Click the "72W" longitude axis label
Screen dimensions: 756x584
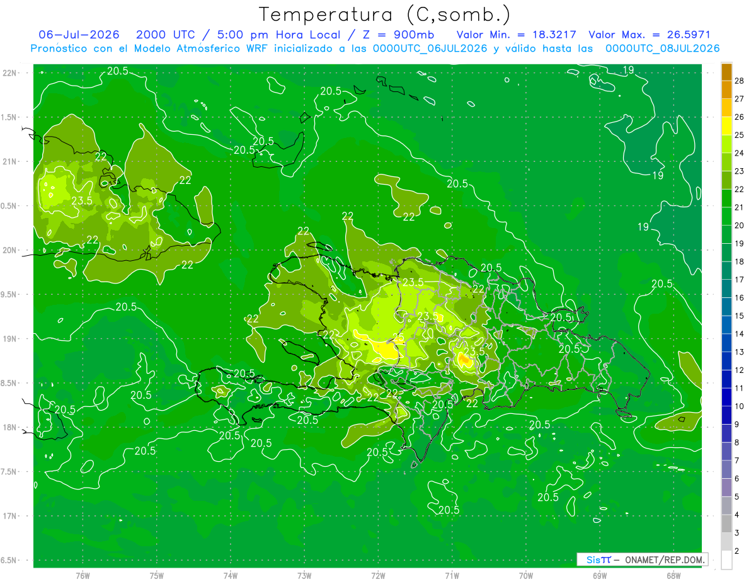[378, 576]
